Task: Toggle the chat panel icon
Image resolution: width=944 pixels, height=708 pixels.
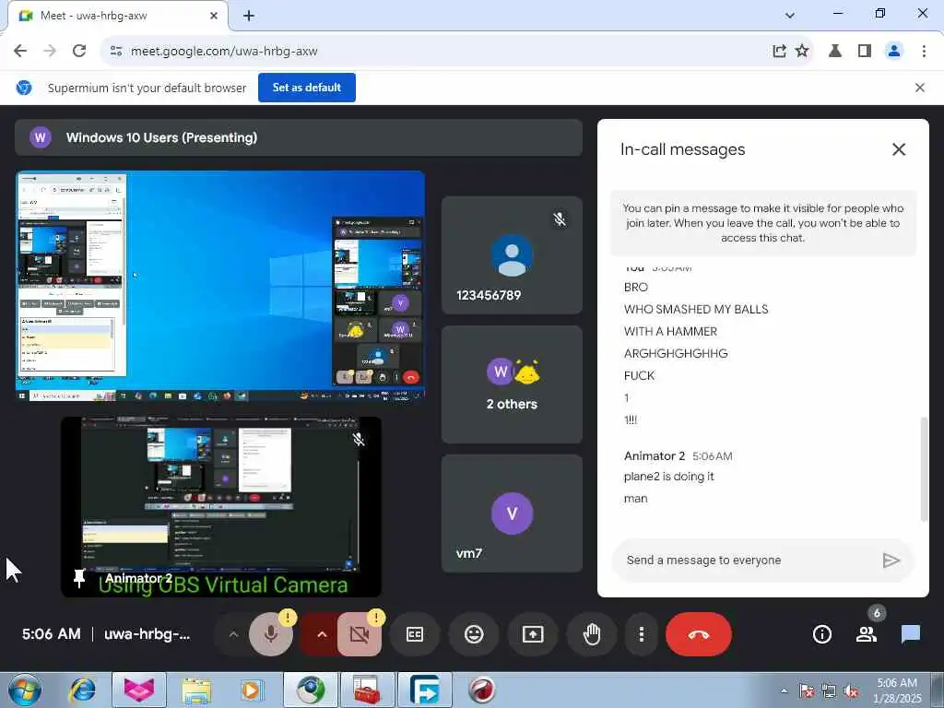Action: click(x=910, y=634)
